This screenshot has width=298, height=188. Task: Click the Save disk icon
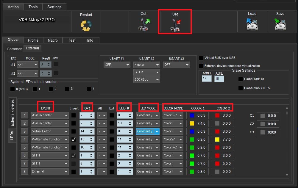[x=280, y=24]
